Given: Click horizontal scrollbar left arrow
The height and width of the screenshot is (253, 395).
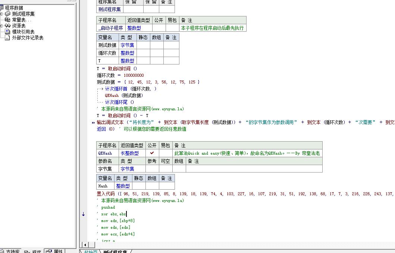Looking at the screenshot, I should tap(85, 245).
